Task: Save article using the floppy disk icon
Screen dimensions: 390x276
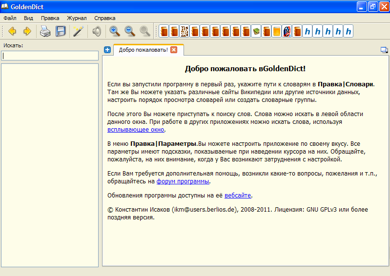Action: 61,32
